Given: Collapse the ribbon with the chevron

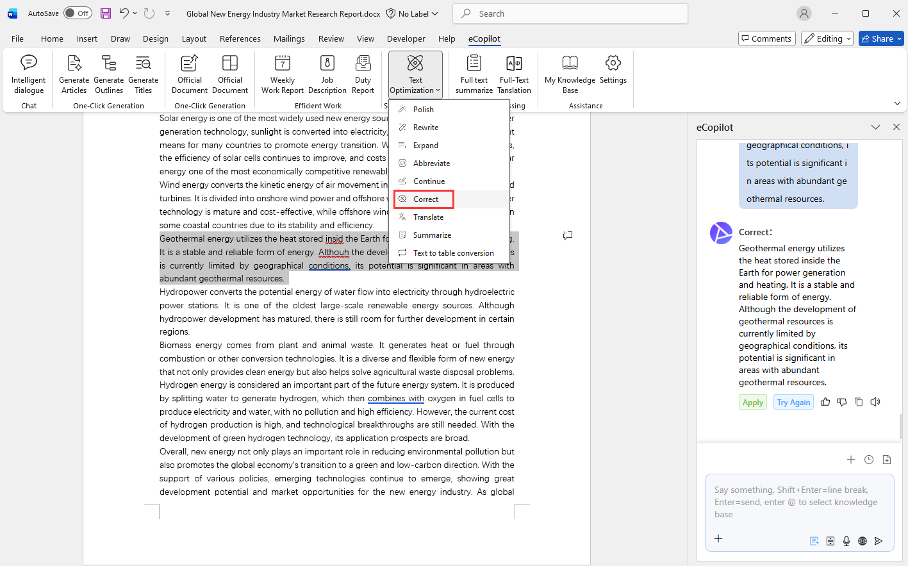Looking at the screenshot, I should tap(897, 103).
